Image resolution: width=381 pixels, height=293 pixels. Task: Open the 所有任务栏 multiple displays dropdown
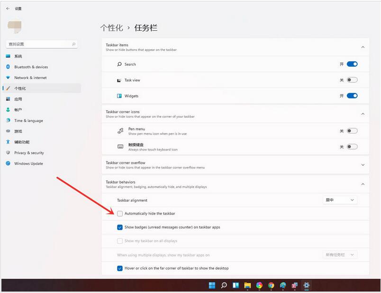340,255
